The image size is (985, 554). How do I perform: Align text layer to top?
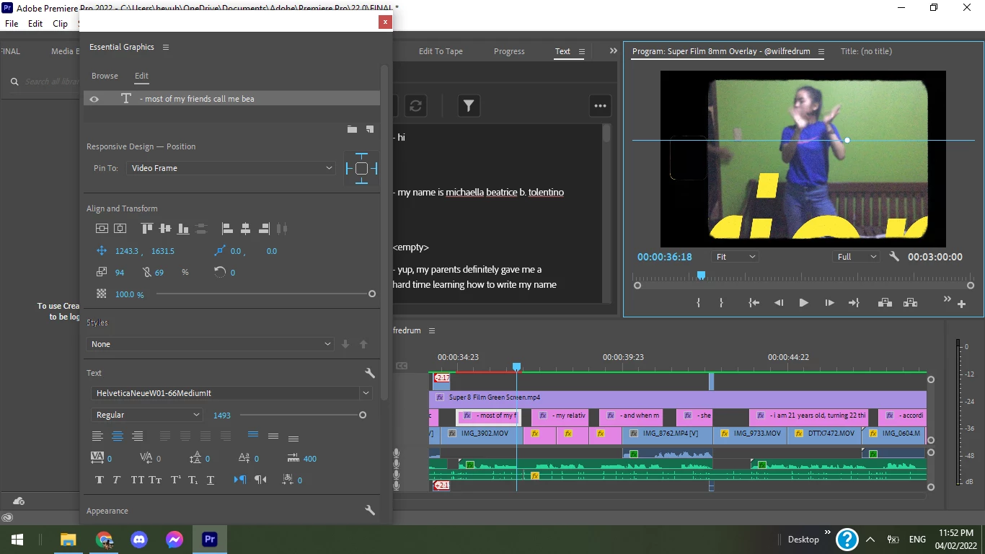[x=147, y=229]
